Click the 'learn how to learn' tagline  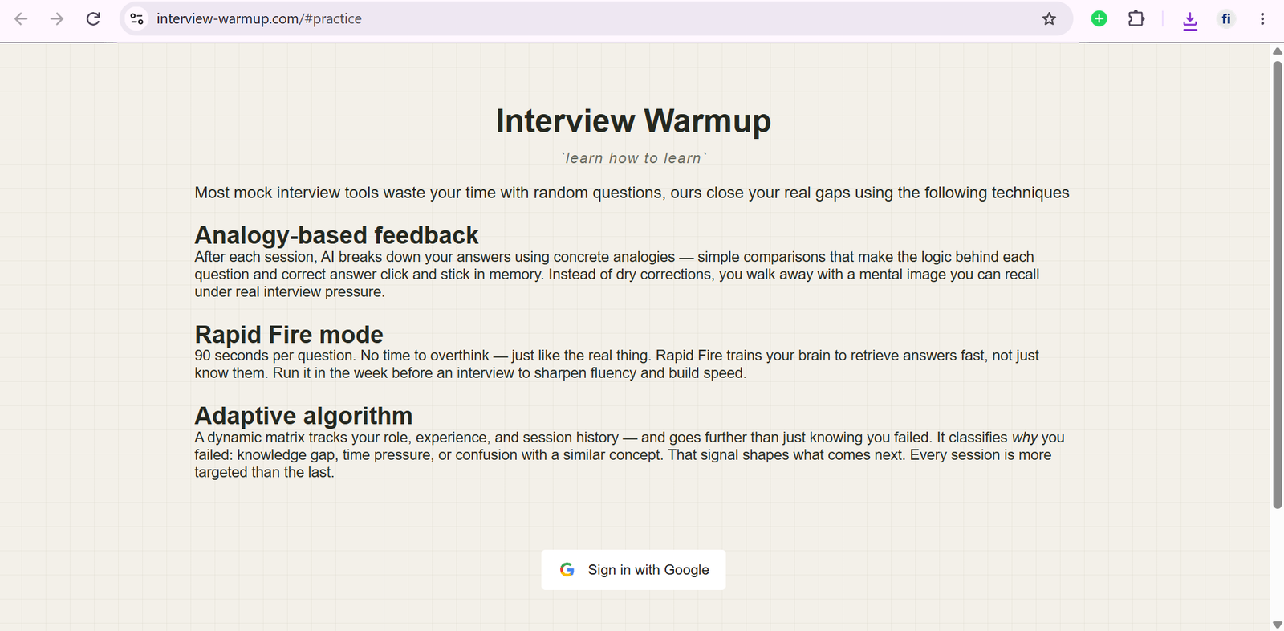point(633,158)
